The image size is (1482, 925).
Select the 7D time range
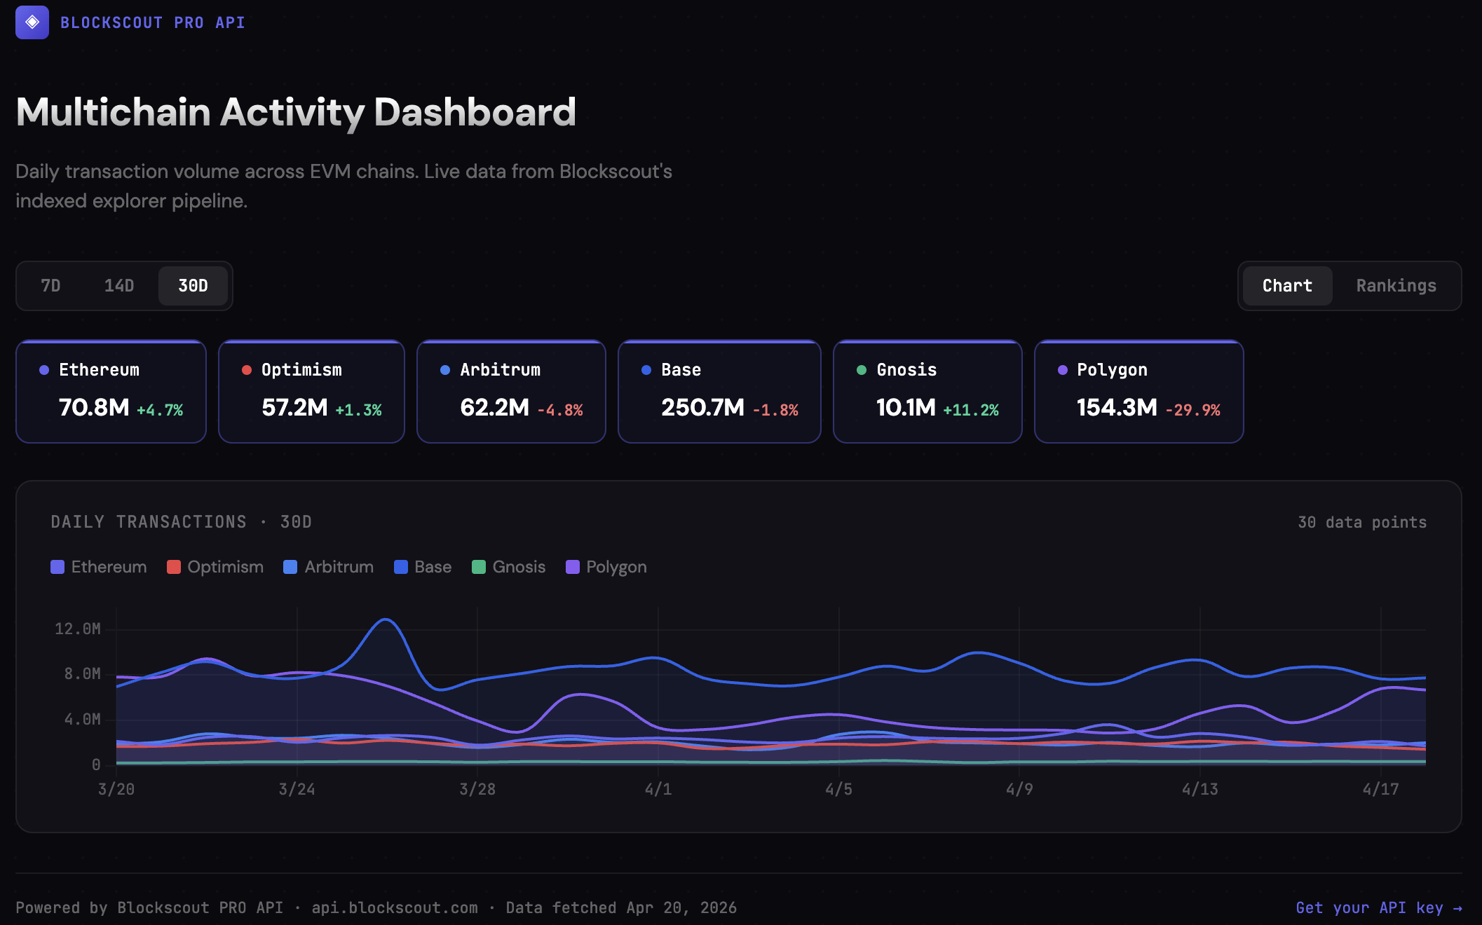(50, 286)
